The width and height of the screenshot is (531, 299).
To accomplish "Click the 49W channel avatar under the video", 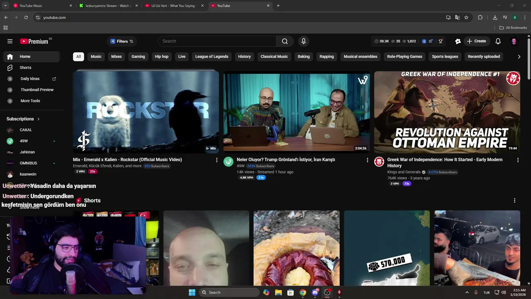I will coord(229,162).
